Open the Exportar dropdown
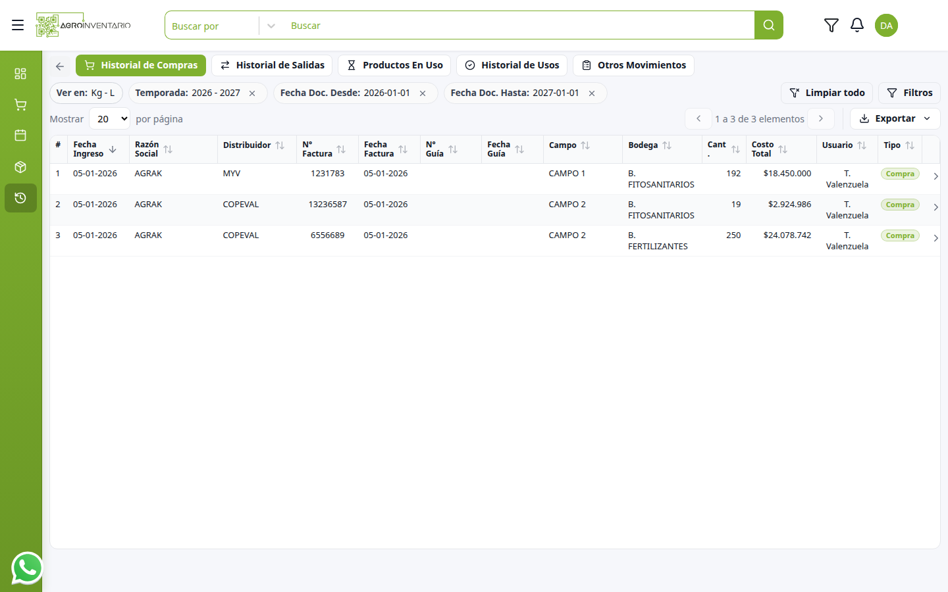The image size is (948, 592). 895,118
